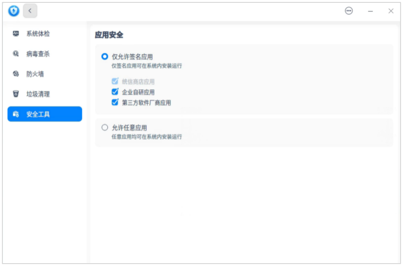Click the shield app logo icon
Viewport: 402px width, 266px height.
(x=14, y=11)
